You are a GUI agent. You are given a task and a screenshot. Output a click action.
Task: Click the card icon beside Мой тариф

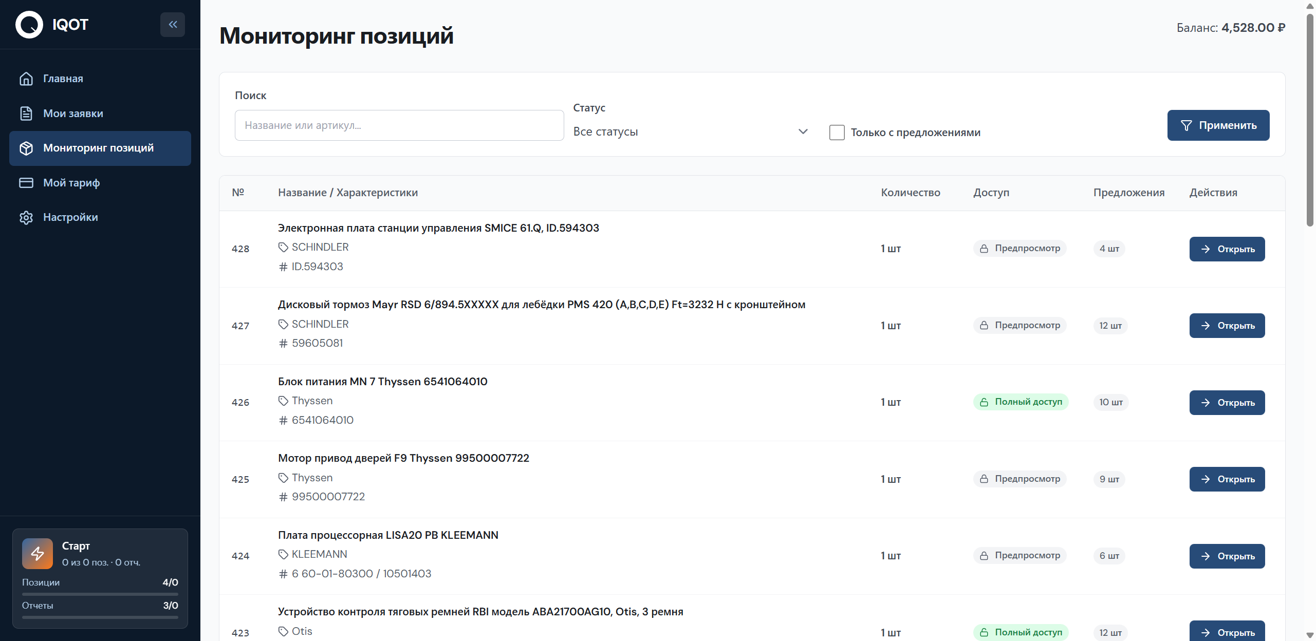coord(26,183)
